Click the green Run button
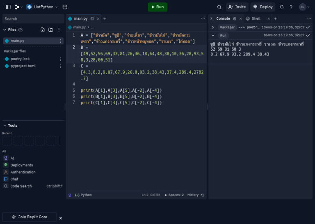Viewport: 315px width, 224px height. tap(157, 7)
